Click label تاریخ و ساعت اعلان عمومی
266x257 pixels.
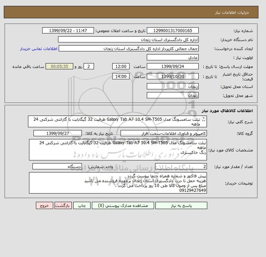point(121,31)
